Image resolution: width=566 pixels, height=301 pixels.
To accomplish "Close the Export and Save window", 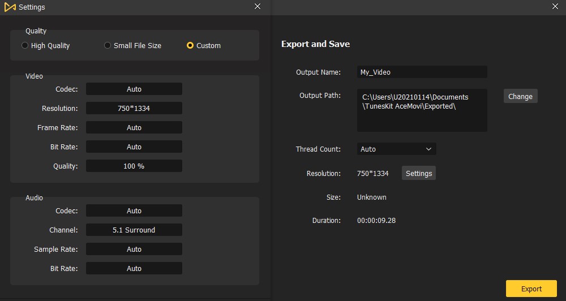I will point(555,6).
